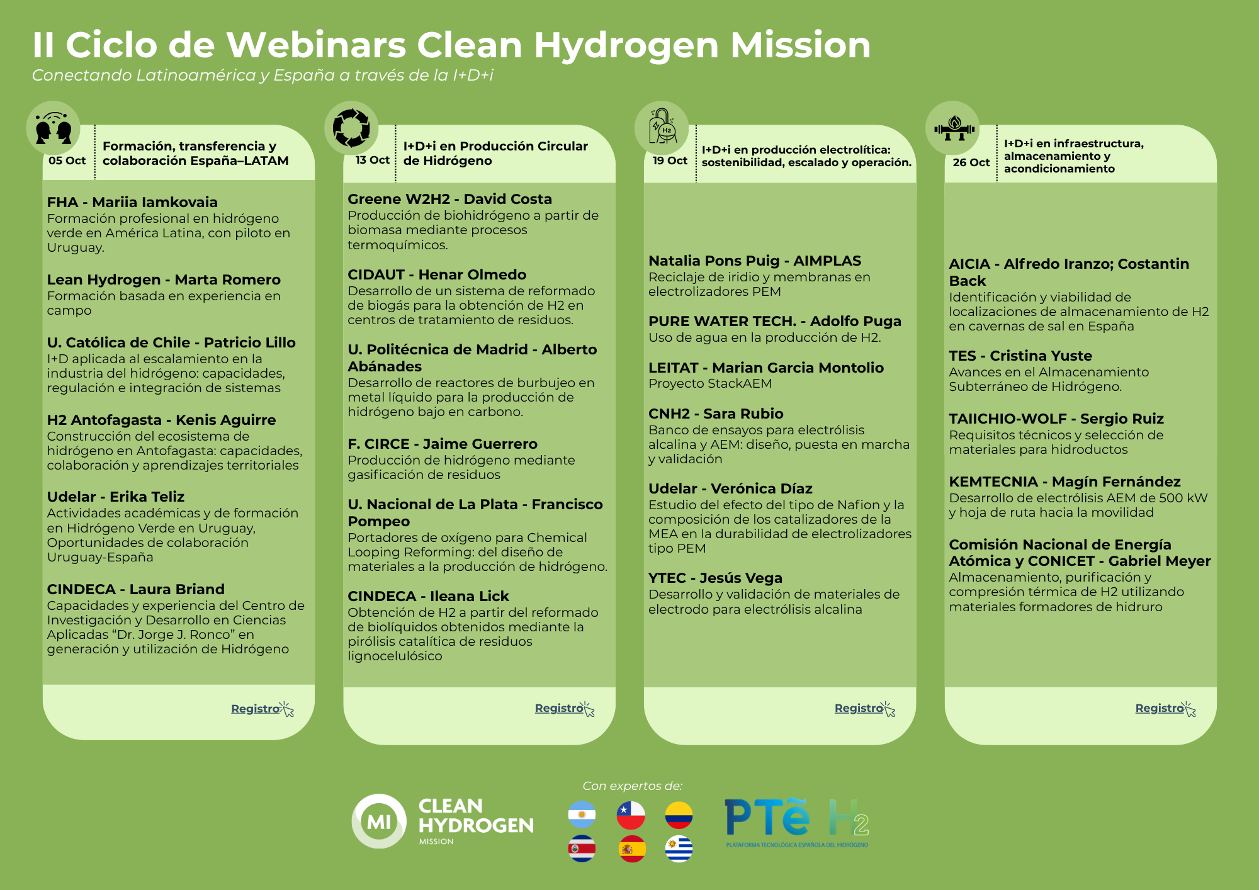This screenshot has width=1259, height=890.
Task: Click 'Producción de hidrógeno mediante gasificación' description
Action: pos(461,468)
